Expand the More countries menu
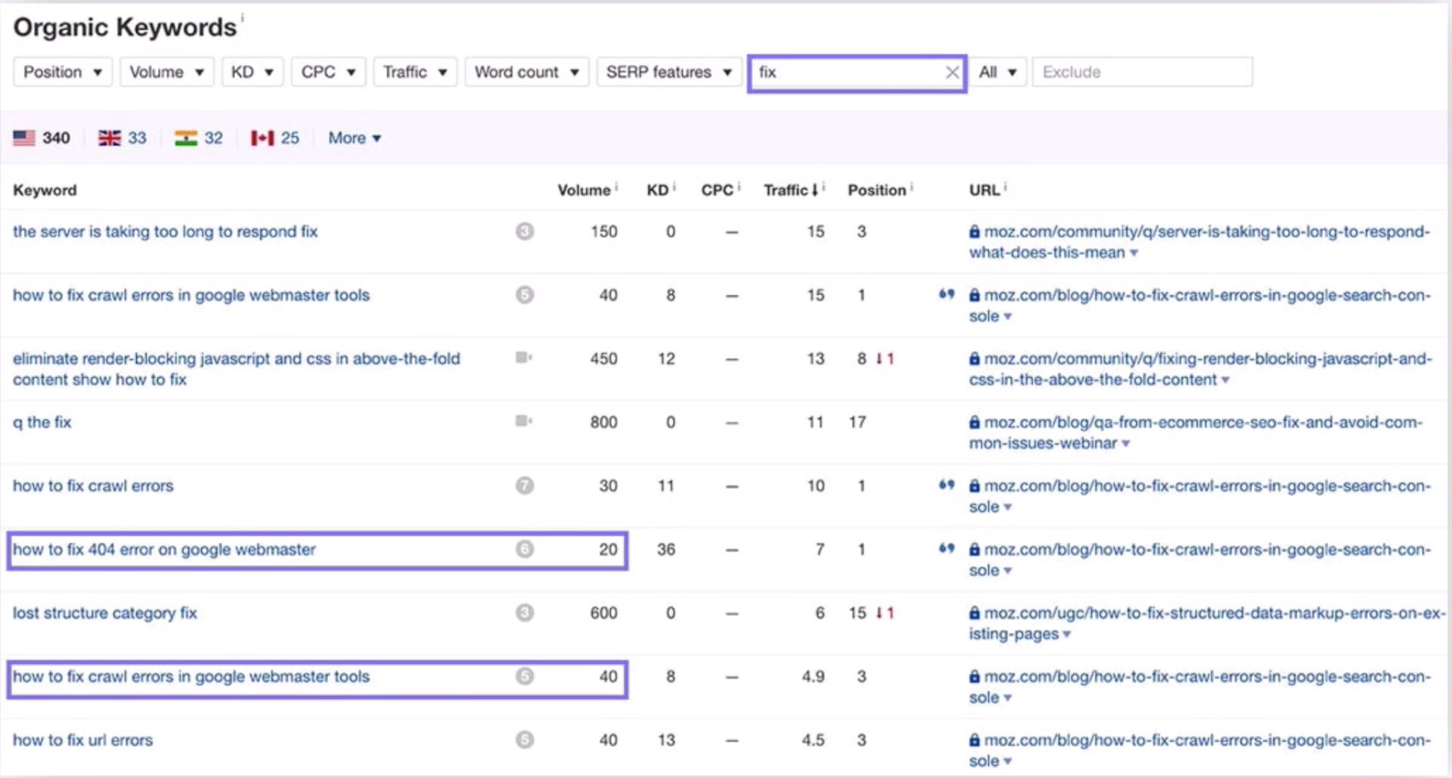 (354, 138)
